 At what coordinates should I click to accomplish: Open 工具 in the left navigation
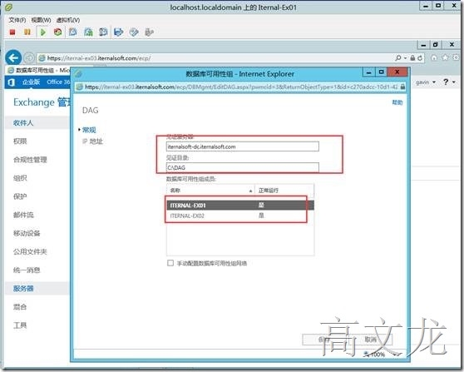tap(20, 325)
